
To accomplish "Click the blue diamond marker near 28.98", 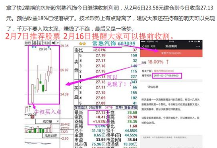I will 49,47.
